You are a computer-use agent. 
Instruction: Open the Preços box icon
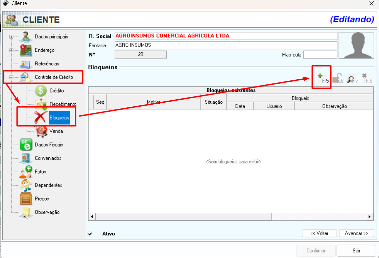click(x=26, y=199)
